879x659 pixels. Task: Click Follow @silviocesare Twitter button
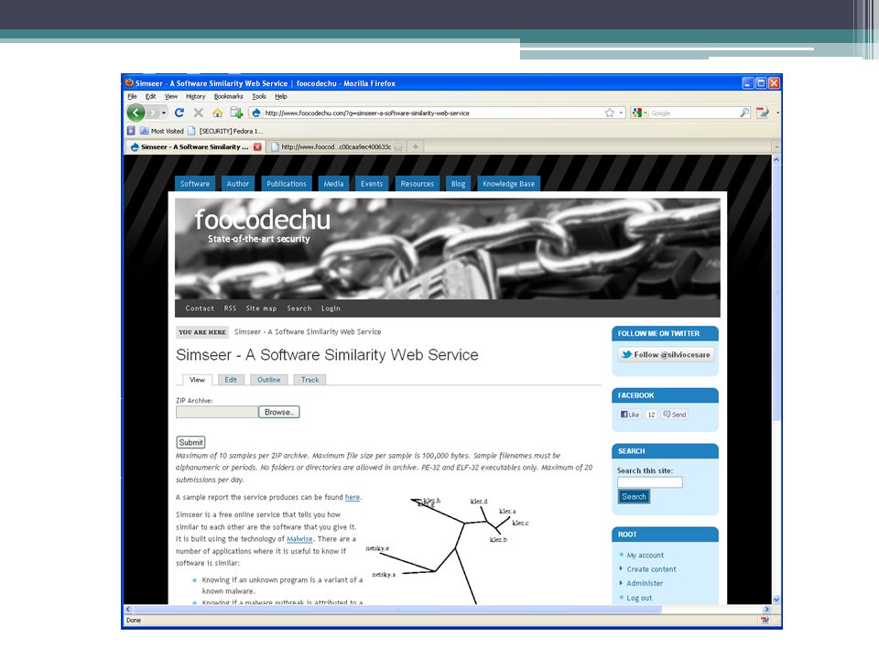tap(666, 355)
